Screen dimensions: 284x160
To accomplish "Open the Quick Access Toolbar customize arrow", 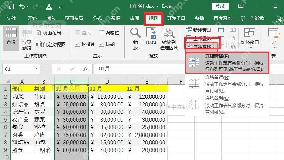I will click(59, 7).
